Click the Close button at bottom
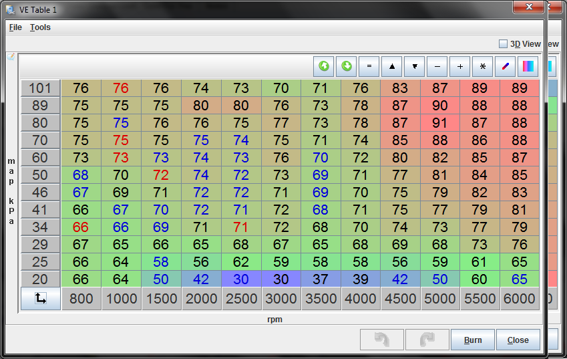 (x=518, y=340)
